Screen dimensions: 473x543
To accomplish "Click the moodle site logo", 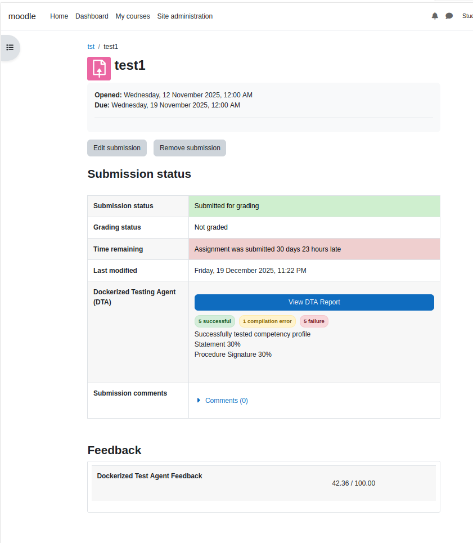I will pos(22,16).
